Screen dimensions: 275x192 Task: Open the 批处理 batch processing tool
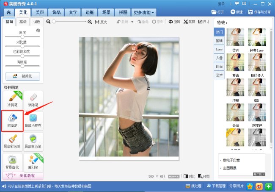[x=193, y=186]
